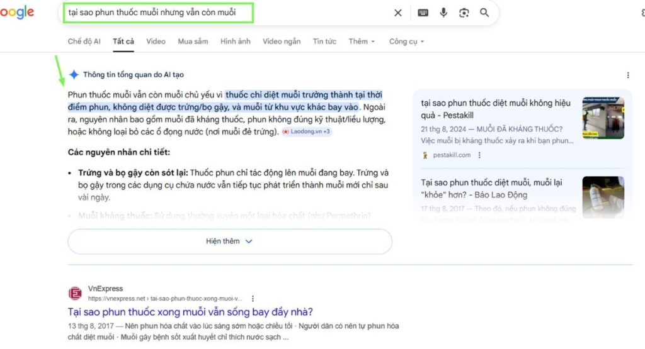Expand AI overview with Hiện thêm button
This screenshot has height=349, width=645.
pyautogui.click(x=230, y=241)
